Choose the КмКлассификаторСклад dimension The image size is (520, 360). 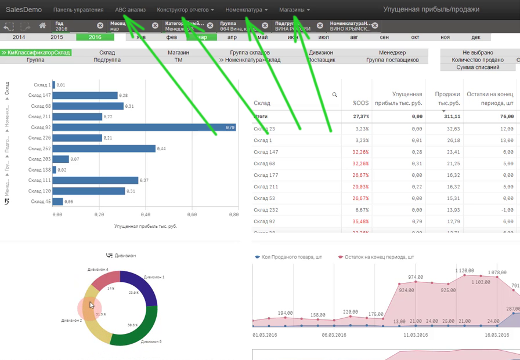click(x=36, y=52)
